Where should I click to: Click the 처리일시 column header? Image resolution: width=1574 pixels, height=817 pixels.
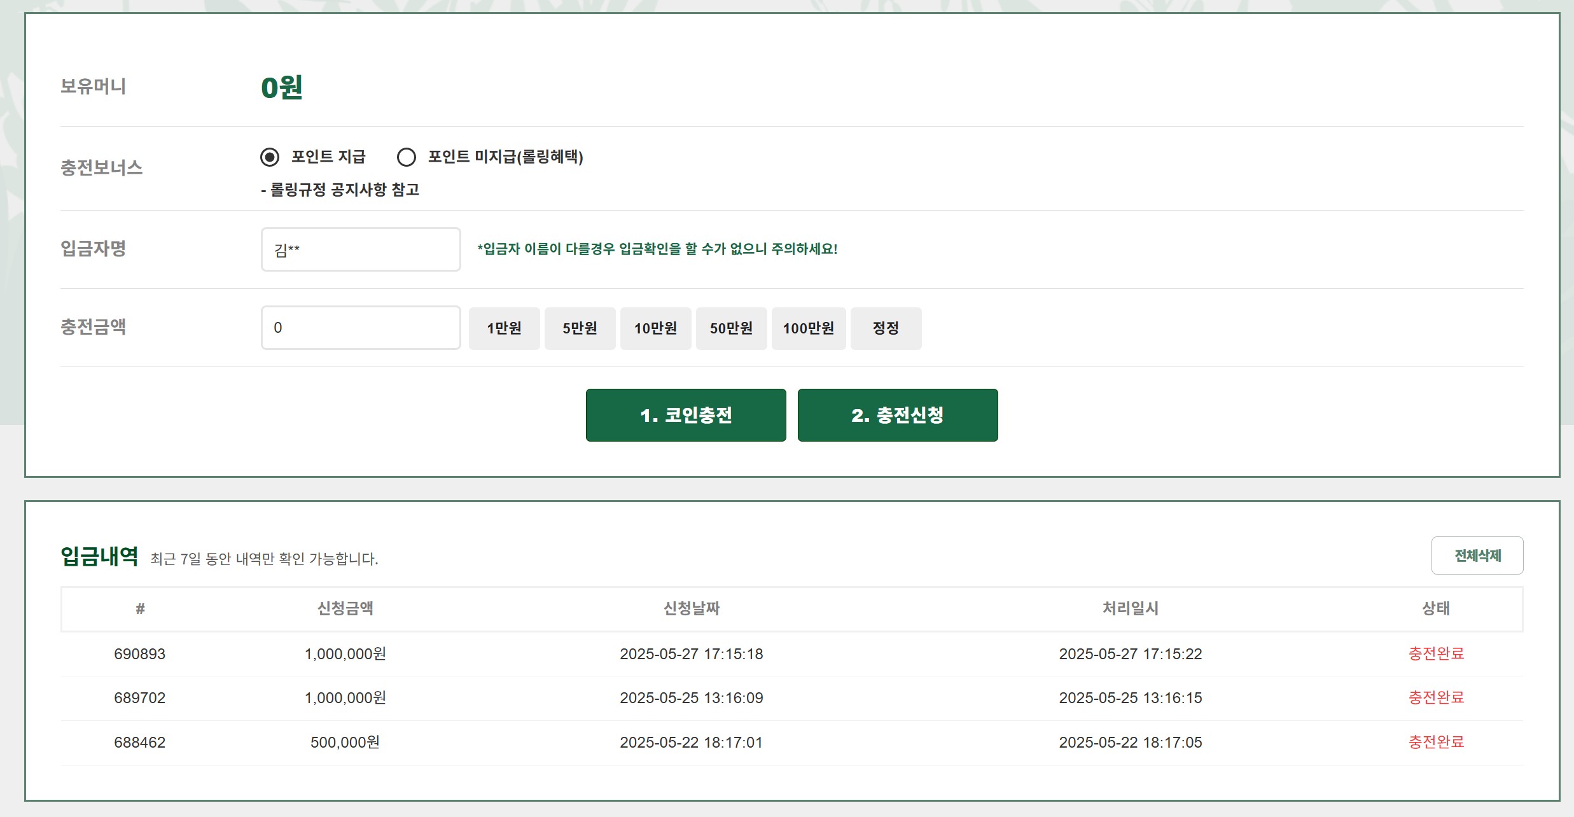(1130, 608)
